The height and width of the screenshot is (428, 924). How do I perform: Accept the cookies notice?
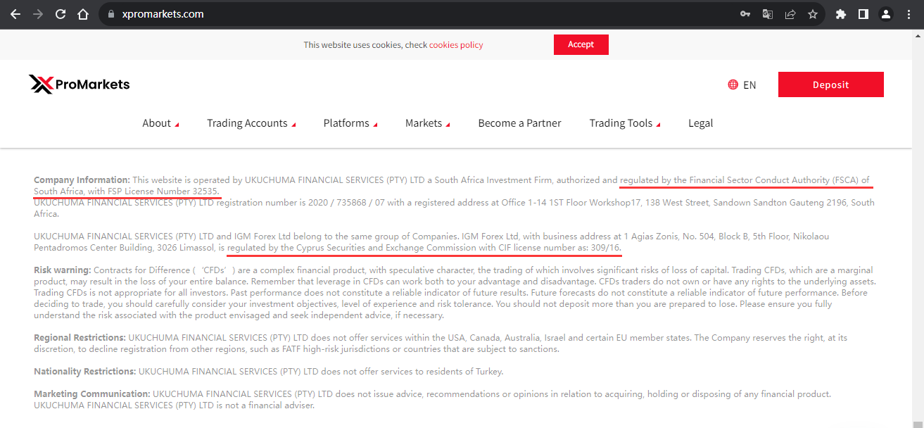pos(581,44)
